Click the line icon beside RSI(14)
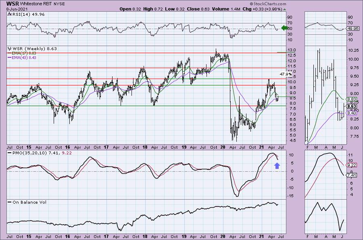363x240 pixels. pos(9,14)
